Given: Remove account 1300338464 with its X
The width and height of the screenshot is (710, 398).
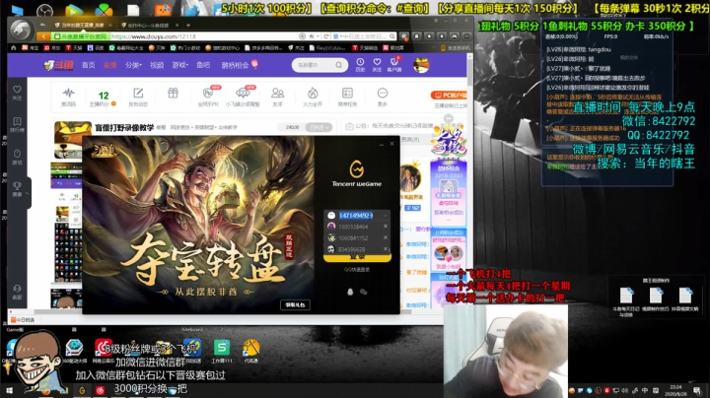Looking at the screenshot, I should coord(386,227).
